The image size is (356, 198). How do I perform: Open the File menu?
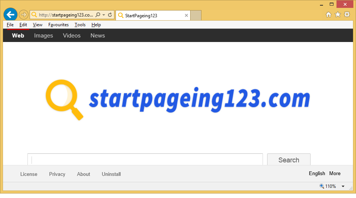(10, 25)
